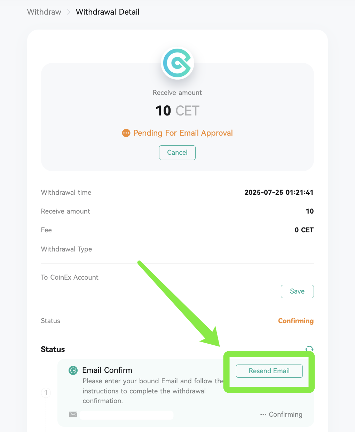Select the Withdrawal time value
Viewport: 355px width, 432px height.
tap(279, 192)
